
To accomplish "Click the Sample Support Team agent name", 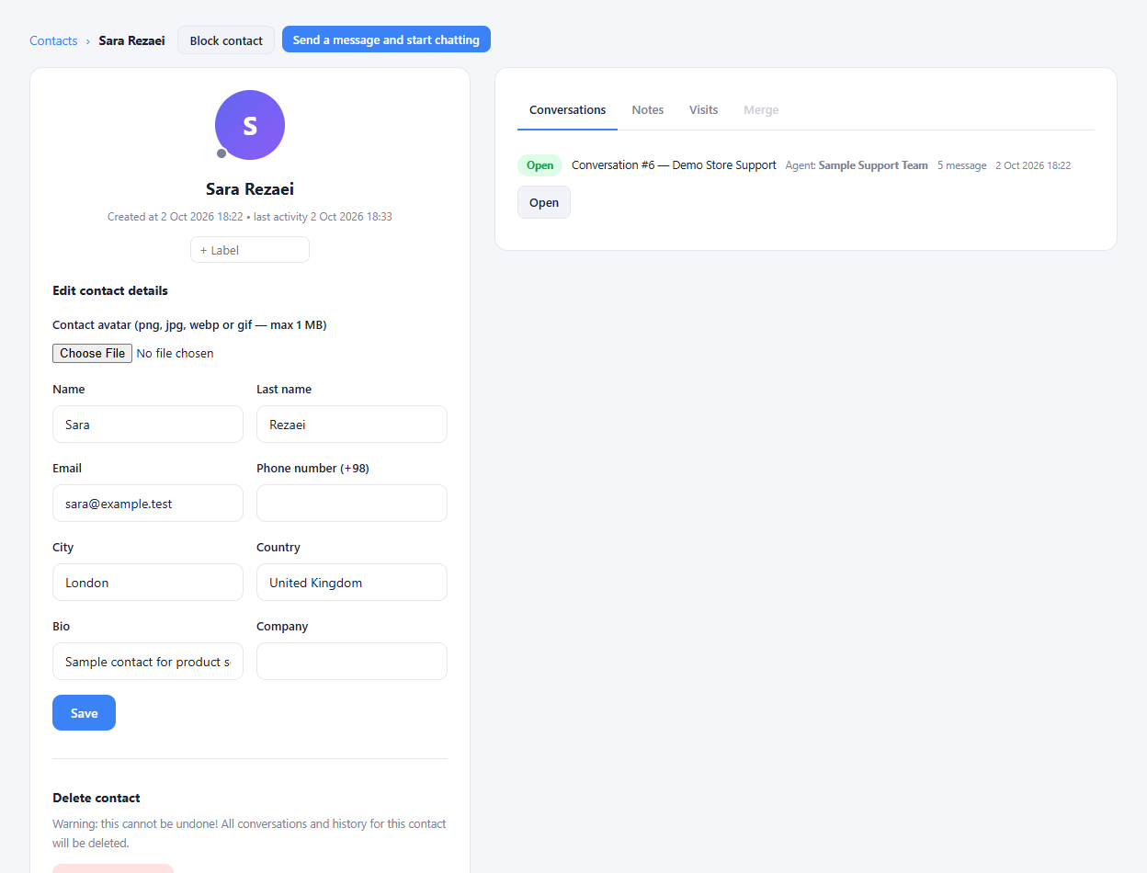I will 873,165.
